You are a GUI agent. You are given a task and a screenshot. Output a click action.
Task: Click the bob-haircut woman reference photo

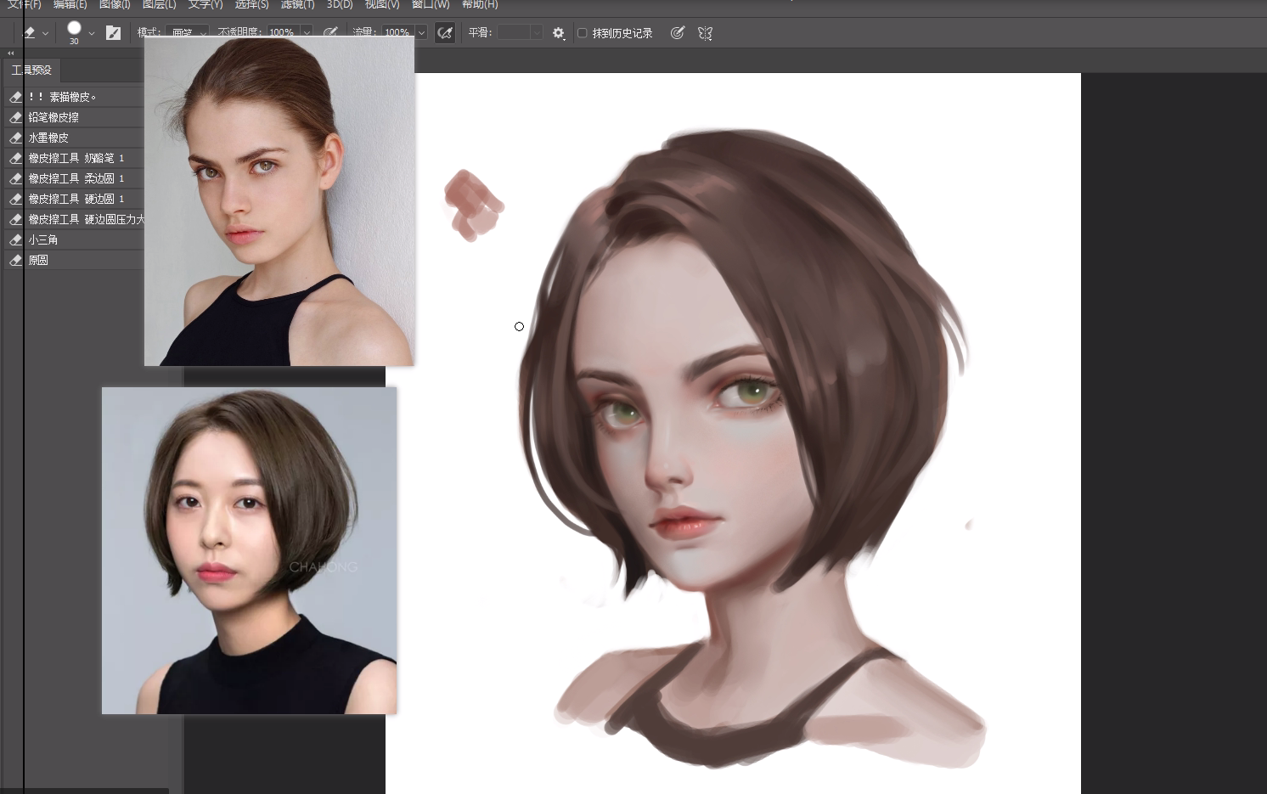(x=249, y=550)
